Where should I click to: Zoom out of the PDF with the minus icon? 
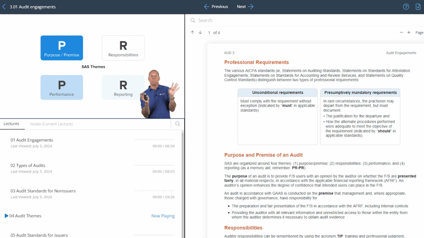401,32
